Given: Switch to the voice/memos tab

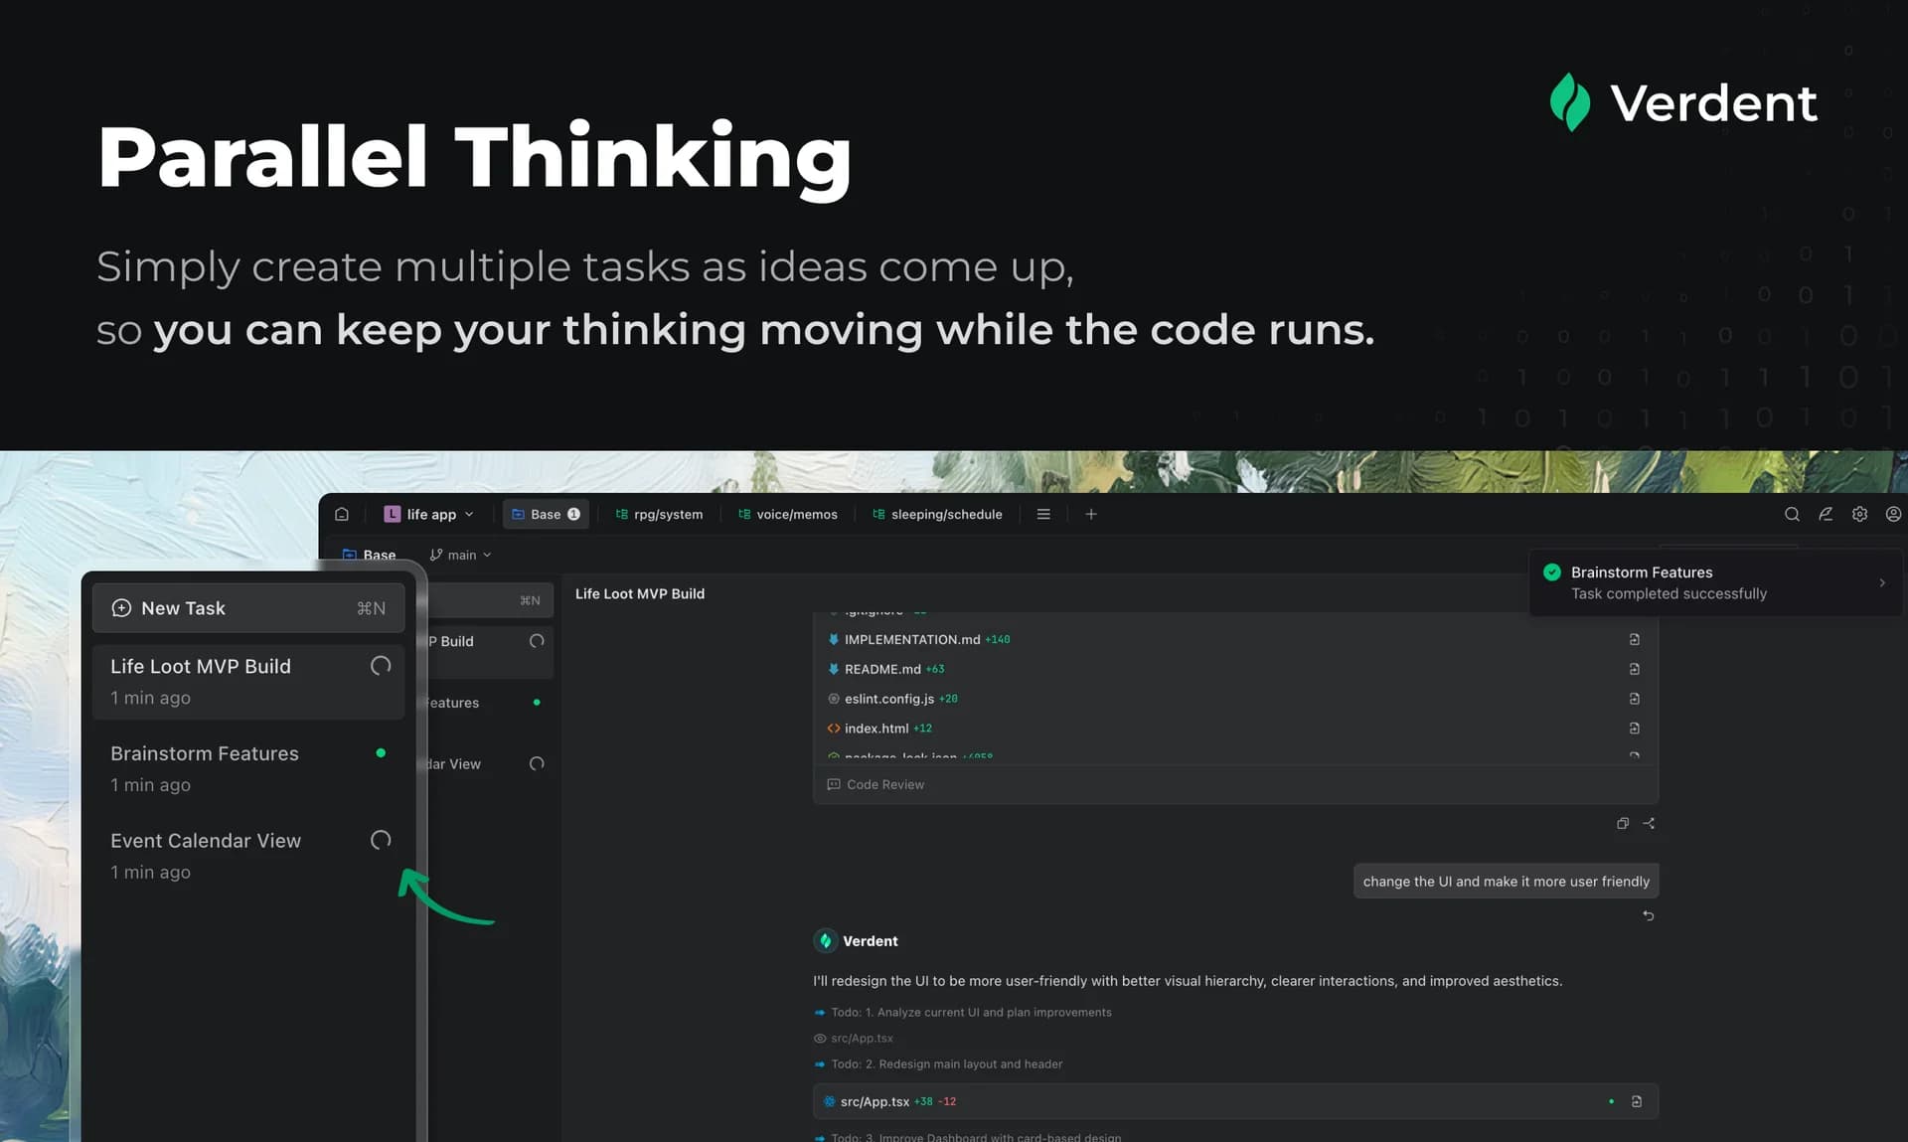Looking at the screenshot, I should [x=788, y=514].
